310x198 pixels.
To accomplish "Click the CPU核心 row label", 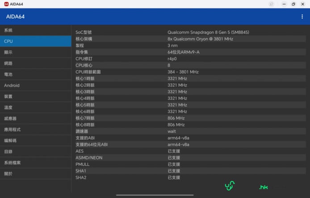I will click(84, 66).
